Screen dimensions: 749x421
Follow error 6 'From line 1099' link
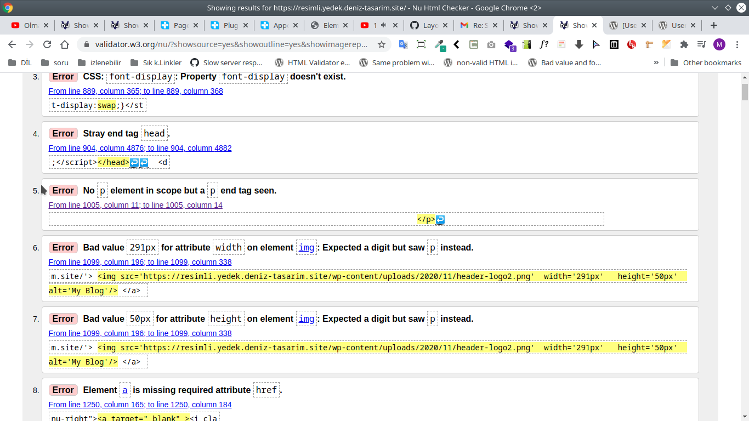[140, 262]
